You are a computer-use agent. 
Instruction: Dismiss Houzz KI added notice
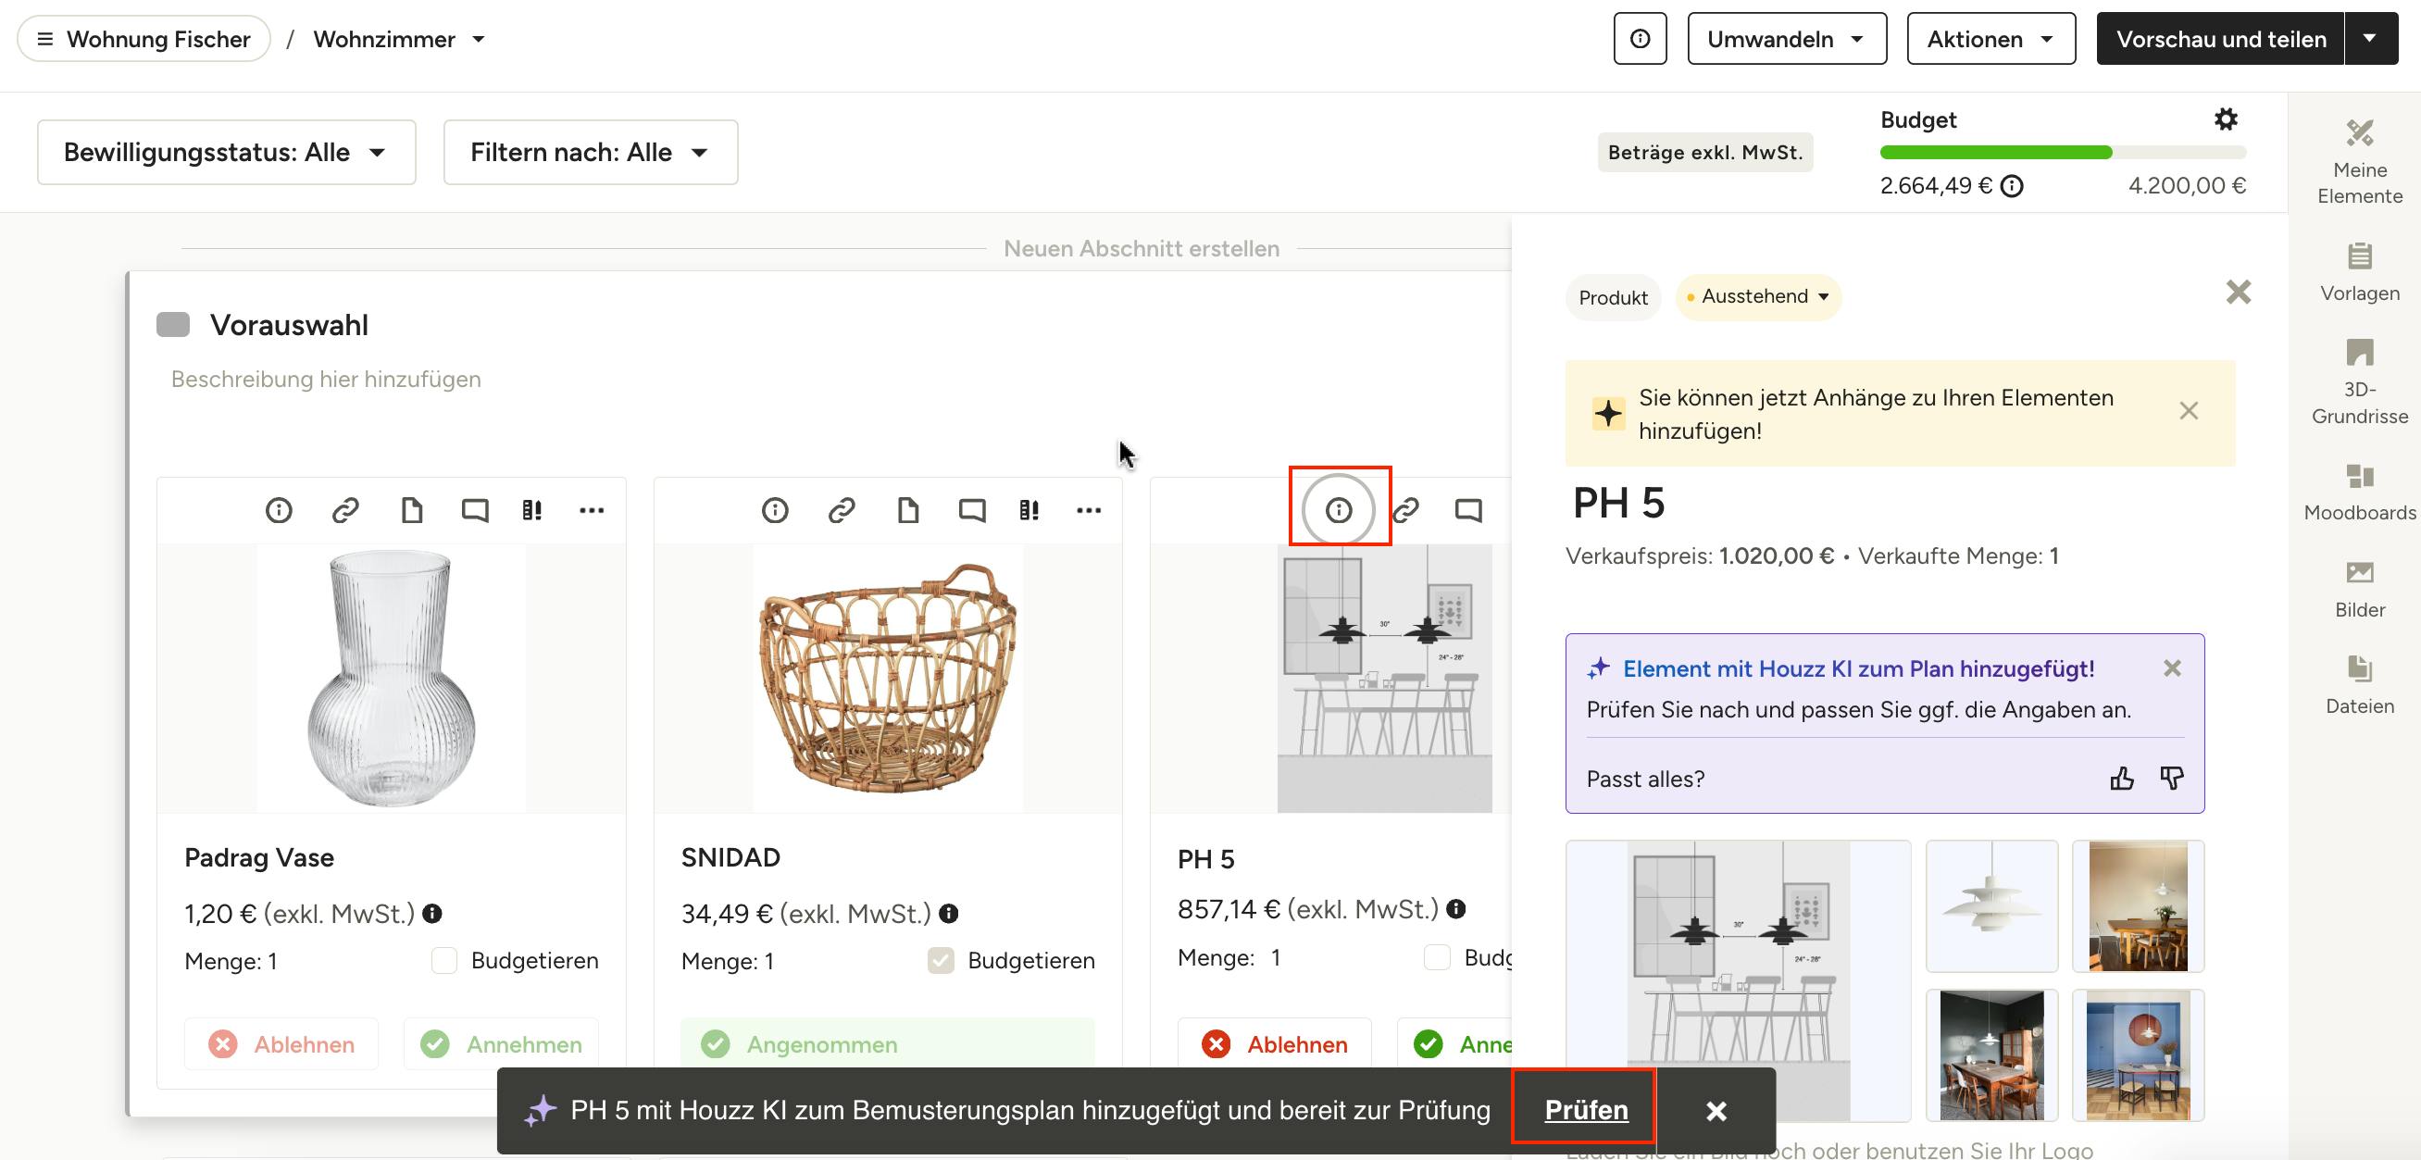(x=2172, y=668)
